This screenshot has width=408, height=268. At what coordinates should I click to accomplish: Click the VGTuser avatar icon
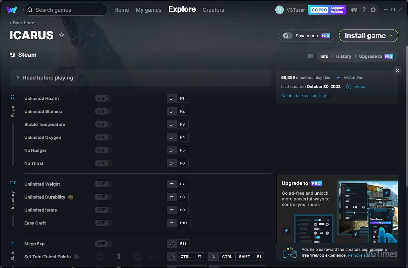(x=280, y=10)
